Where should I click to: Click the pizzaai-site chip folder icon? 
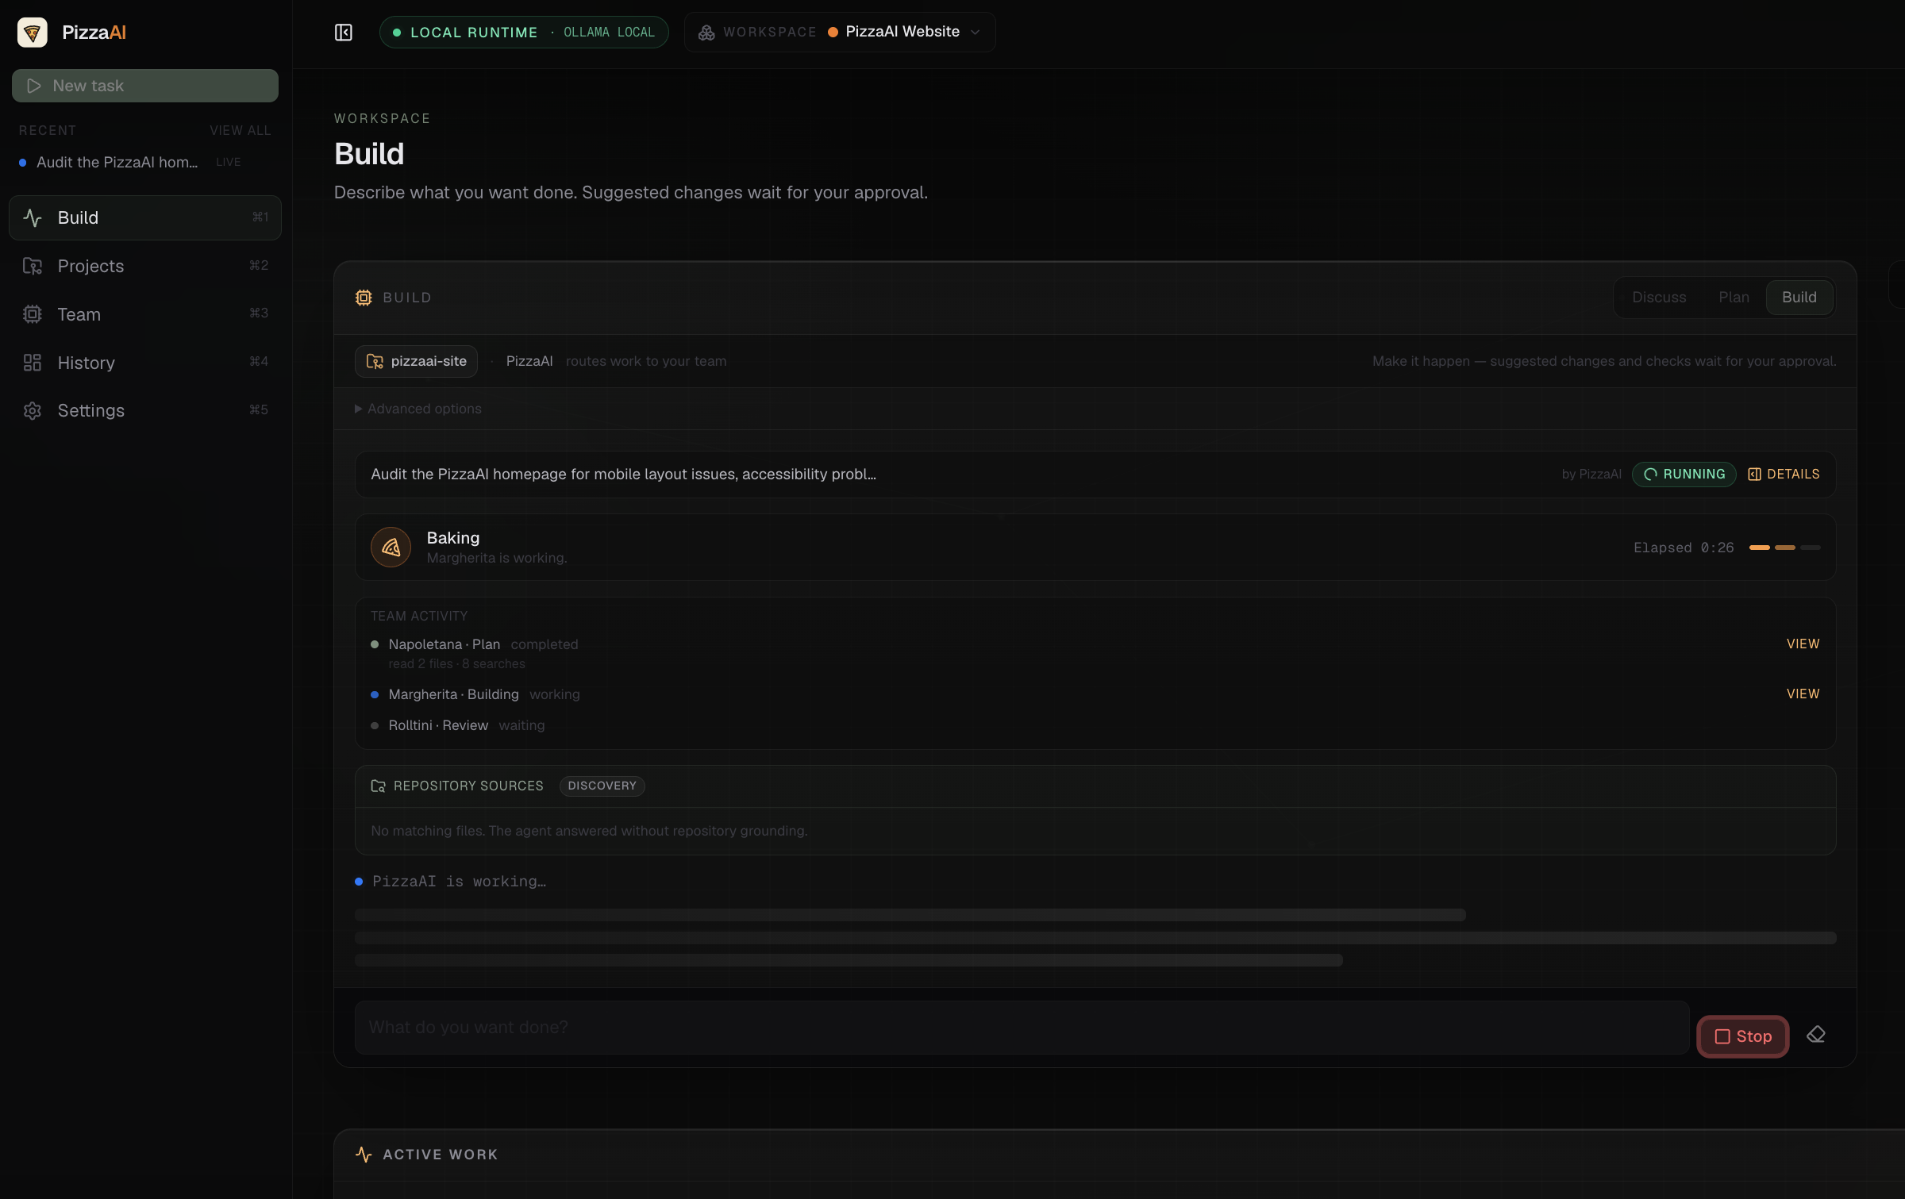click(375, 362)
